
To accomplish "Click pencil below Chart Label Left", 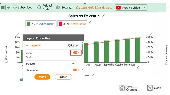I will (x=6, y=63).
